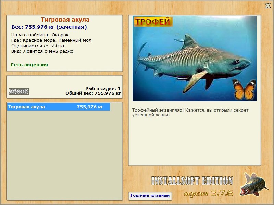The height and width of the screenshot is (205, 274).
Task: Click the tiger shark trophy photo
Action: click(x=195, y=59)
